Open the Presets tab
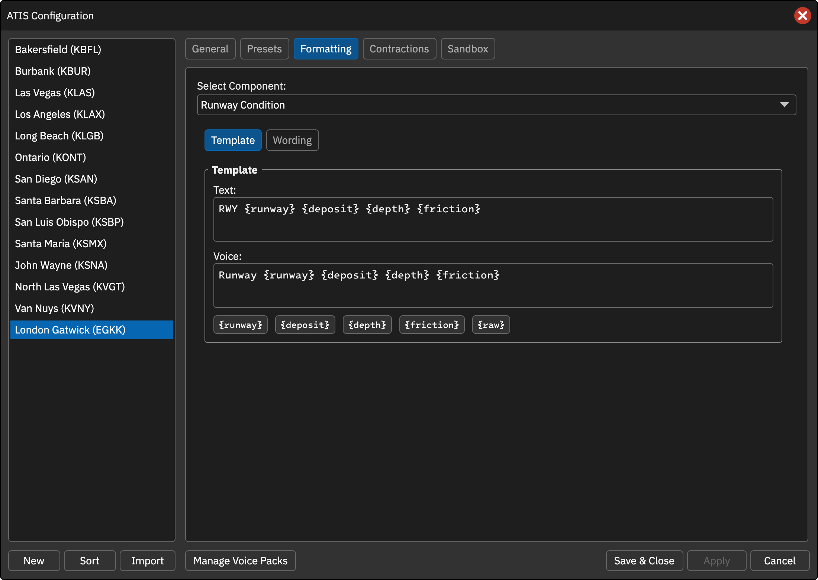This screenshot has height=580, width=818. point(264,49)
